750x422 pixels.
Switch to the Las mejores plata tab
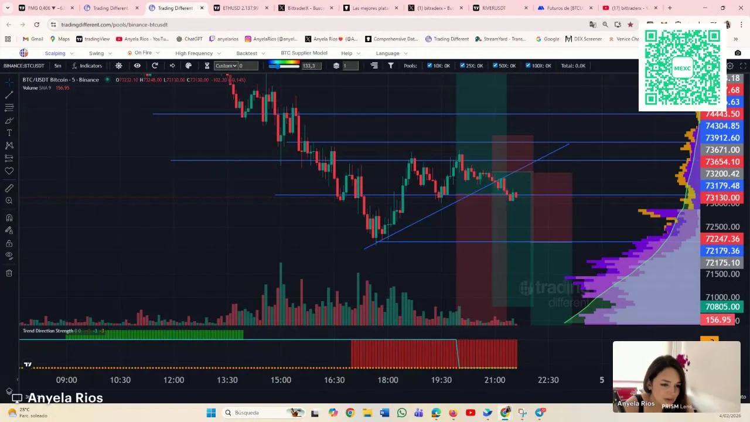click(x=370, y=8)
